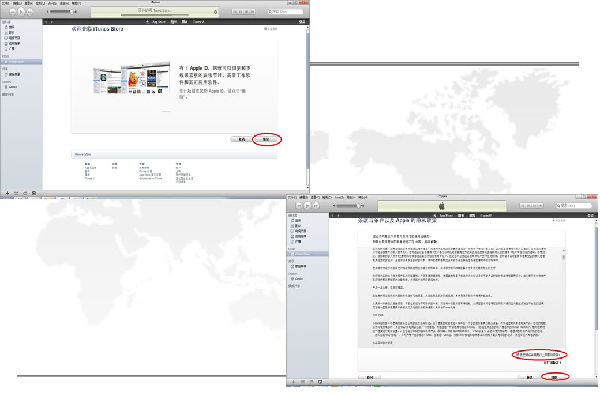Click iTunes Store preview image on welcome page
Image resolution: width=600 pixels, height=415 pixels.
click(132, 78)
